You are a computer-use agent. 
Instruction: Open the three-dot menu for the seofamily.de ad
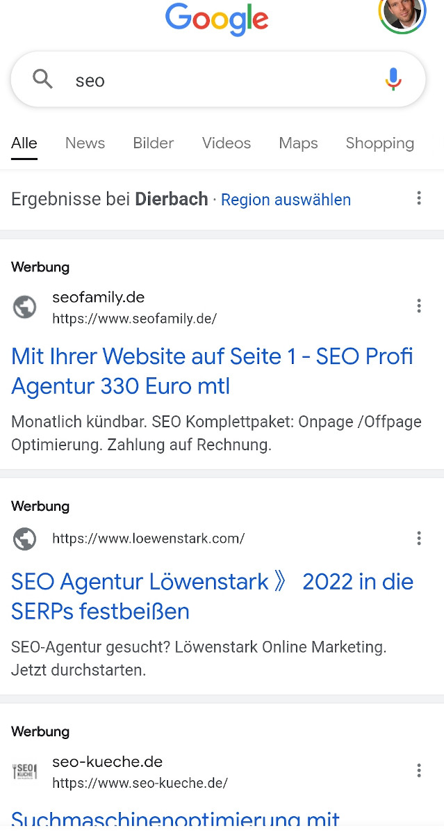pyautogui.click(x=419, y=306)
